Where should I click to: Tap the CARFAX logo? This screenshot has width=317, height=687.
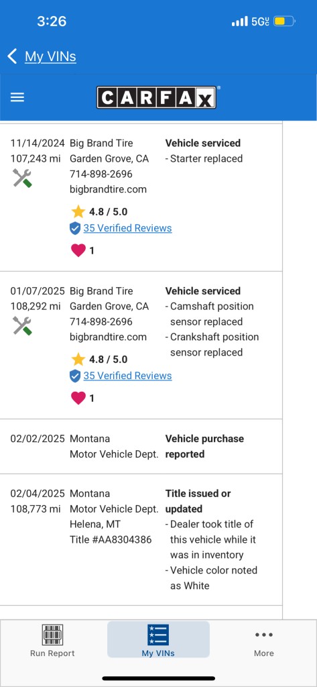pyautogui.click(x=156, y=97)
